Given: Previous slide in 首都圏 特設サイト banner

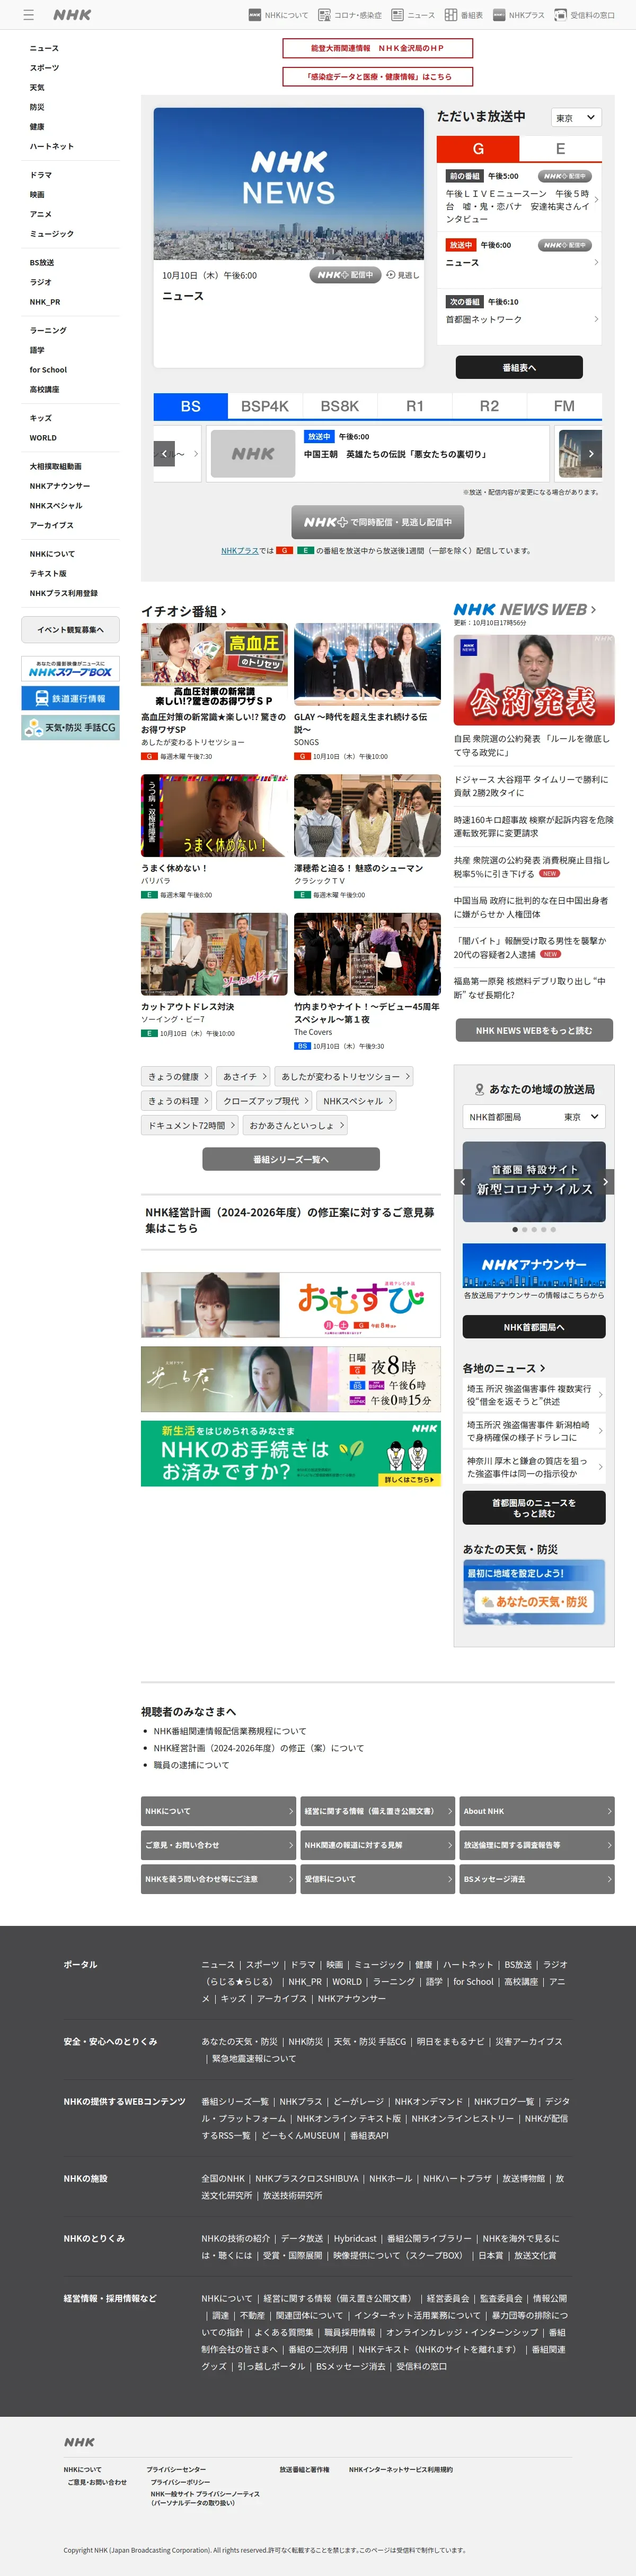Looking at the screenshot, I should [x=462, y=1182].
